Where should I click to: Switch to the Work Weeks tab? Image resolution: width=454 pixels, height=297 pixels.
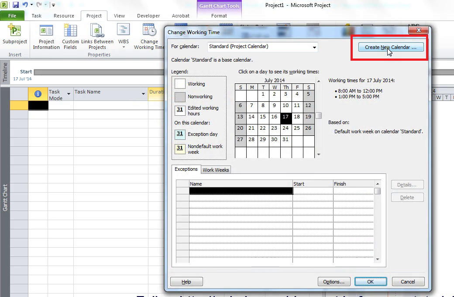pos(216,169)
